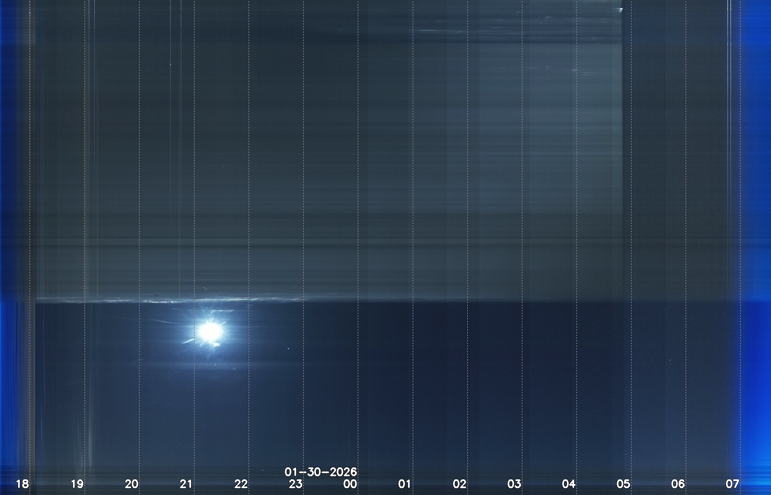Click the 04 hour label
Viewport: 771px width, 495px height.
point(569,484)
